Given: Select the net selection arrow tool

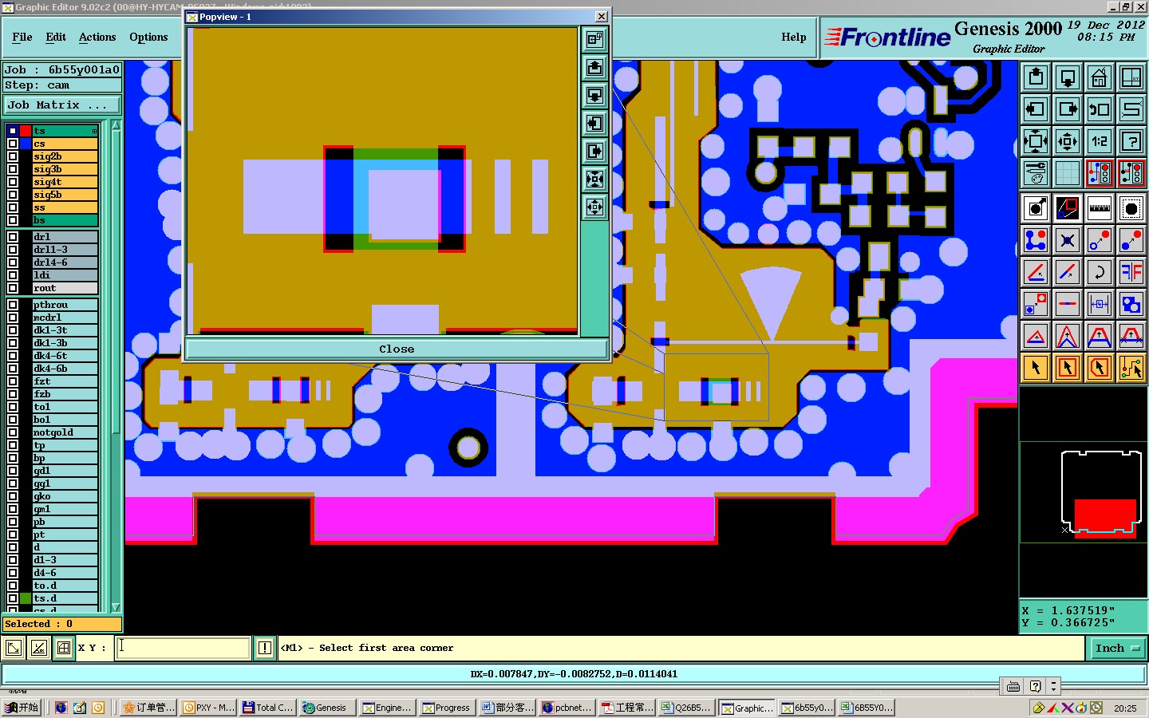Looking at the screenshot, I should point(1131,368).
